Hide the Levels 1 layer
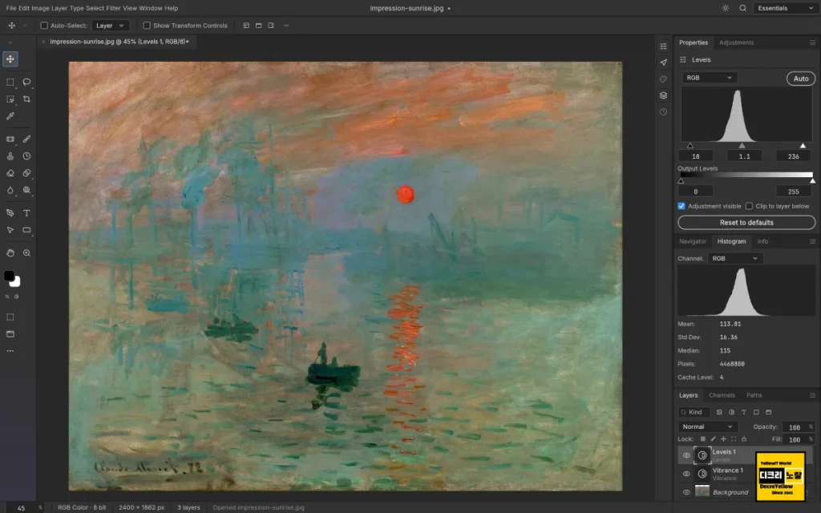The height and width of the screenshot is (513, 821). [686, 455]
